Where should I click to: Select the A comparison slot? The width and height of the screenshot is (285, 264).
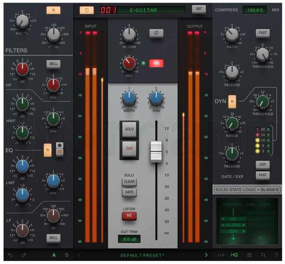click(54, 255)
